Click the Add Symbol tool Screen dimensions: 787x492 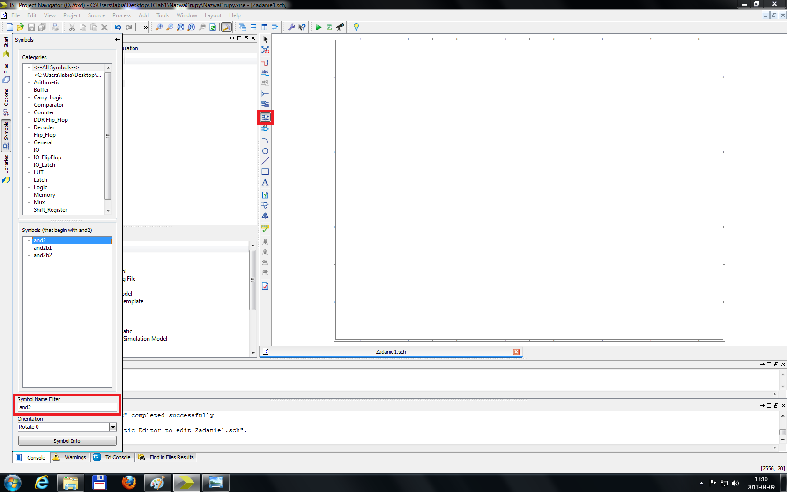265,117
